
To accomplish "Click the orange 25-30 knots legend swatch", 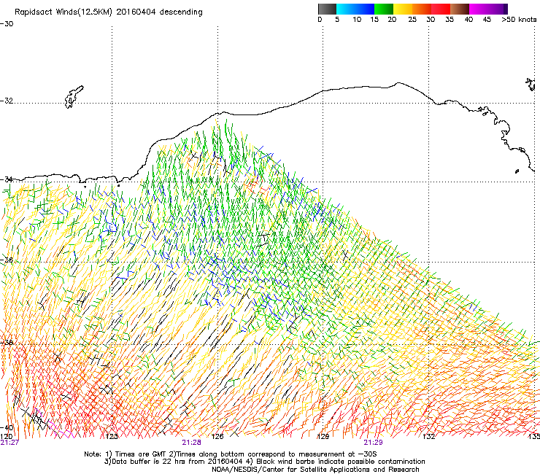I will [422, 9].
